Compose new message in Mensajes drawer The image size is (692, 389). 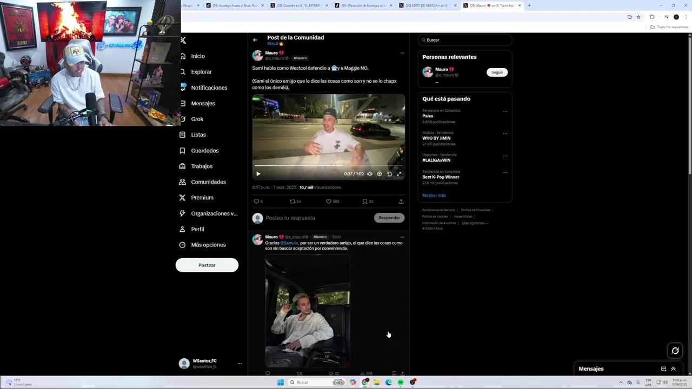click(x=663, y=369)
